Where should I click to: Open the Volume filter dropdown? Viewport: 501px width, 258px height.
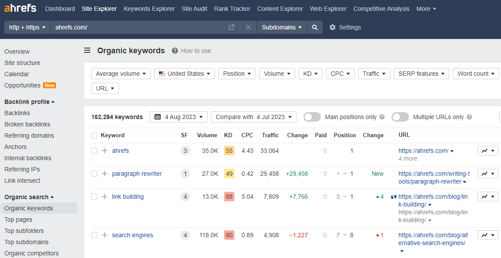tap(277, 74)
